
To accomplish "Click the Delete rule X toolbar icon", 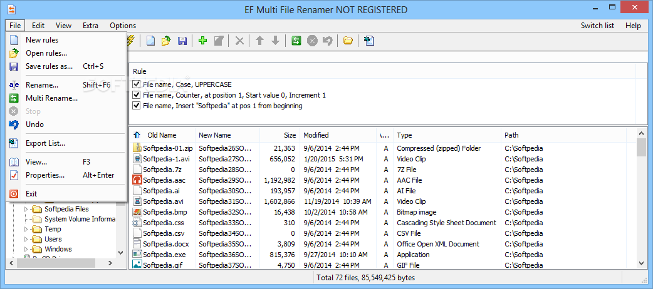I will pos(239,41).
